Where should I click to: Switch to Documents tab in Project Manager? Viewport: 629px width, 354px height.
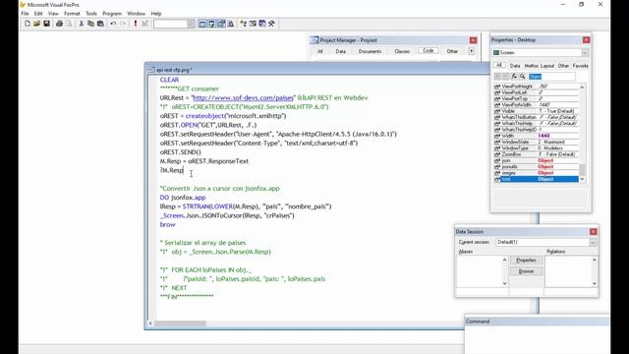(370, 51)
